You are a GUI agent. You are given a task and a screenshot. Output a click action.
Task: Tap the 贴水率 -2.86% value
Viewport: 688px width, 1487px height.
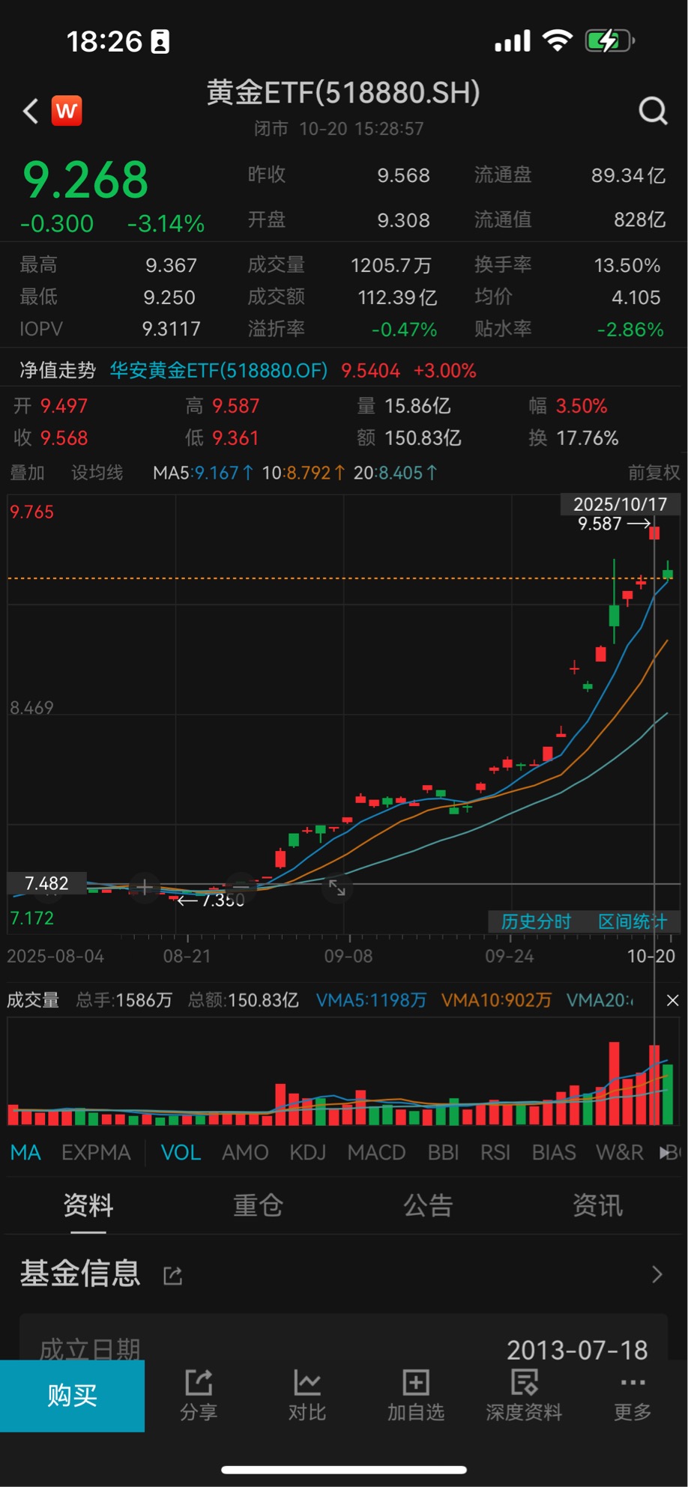coord(630,330)
